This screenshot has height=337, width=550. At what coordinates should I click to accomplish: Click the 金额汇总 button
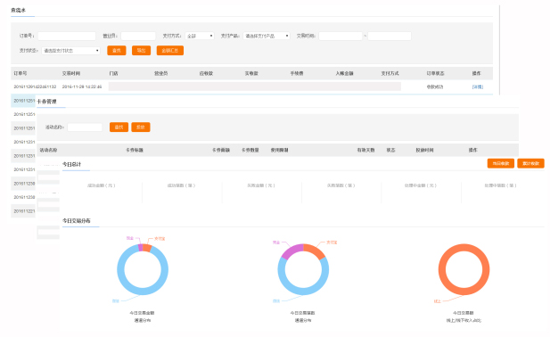pos(170,51)
